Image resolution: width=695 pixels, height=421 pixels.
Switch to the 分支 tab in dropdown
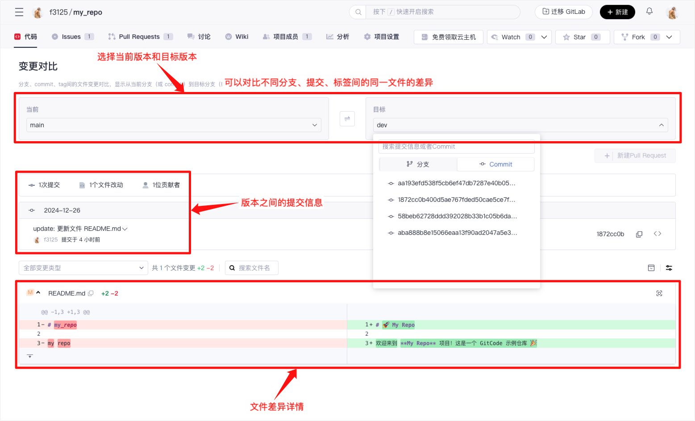418,164
